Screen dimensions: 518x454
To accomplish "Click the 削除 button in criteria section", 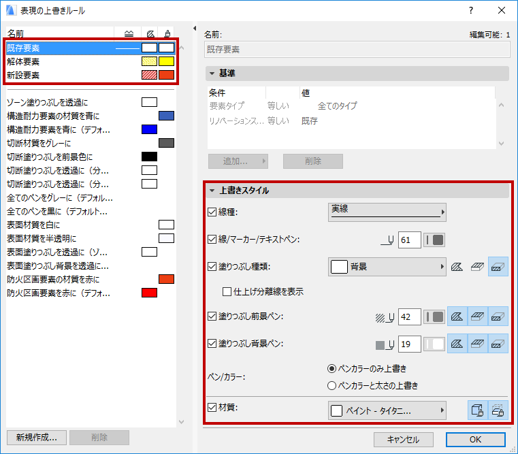I will pyautogui.click(x=313, y=161).
